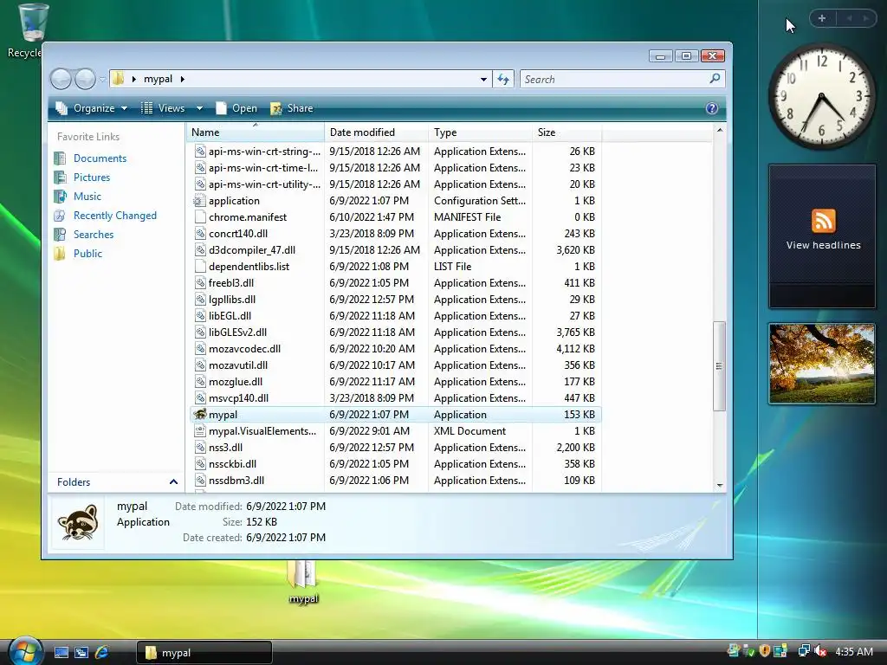The height and width of the screenshot is (665, 887).
Task: Click Share in the toolbar
Action: coord(292,108)
